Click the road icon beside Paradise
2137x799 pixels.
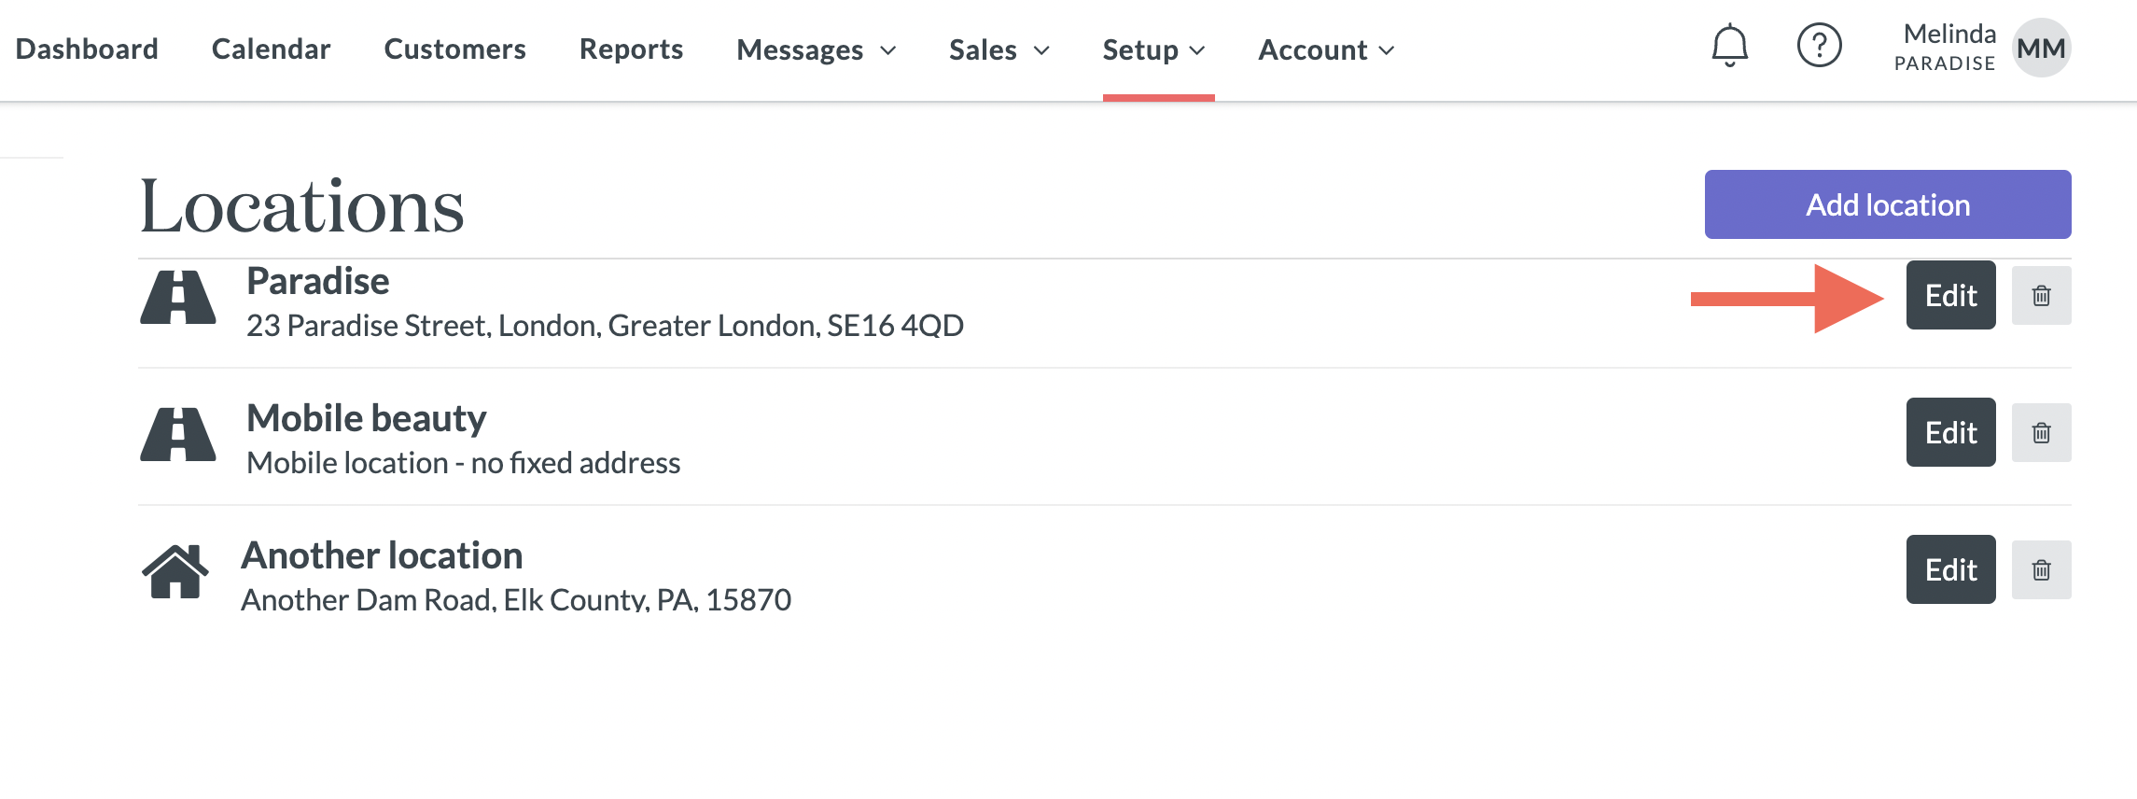point(178,298)
